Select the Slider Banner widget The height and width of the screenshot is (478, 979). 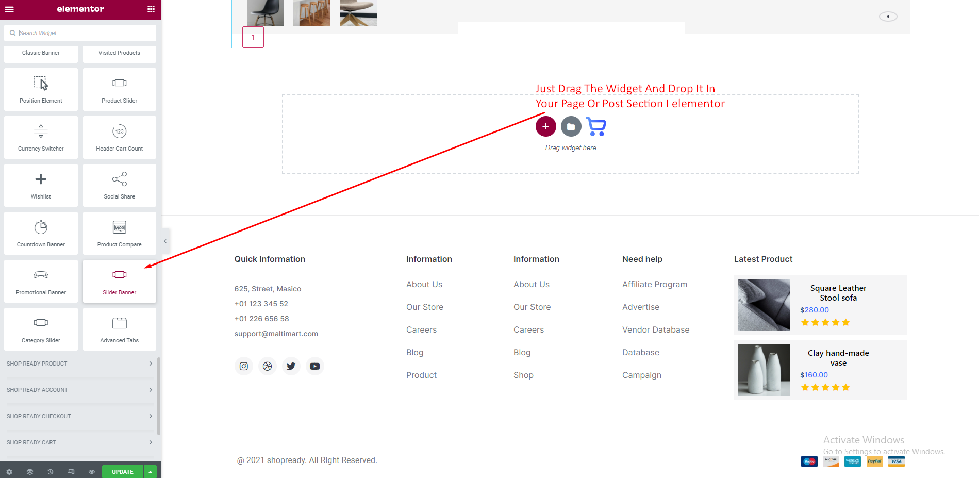pyautogui.click(x=119, y=281)
